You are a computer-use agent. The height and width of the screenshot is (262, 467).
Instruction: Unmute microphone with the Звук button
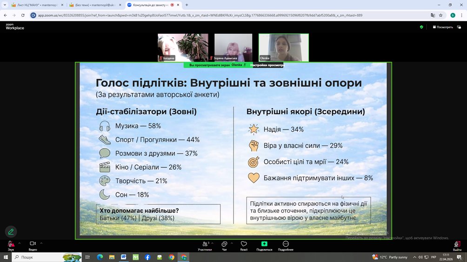[x=11, y=246]
